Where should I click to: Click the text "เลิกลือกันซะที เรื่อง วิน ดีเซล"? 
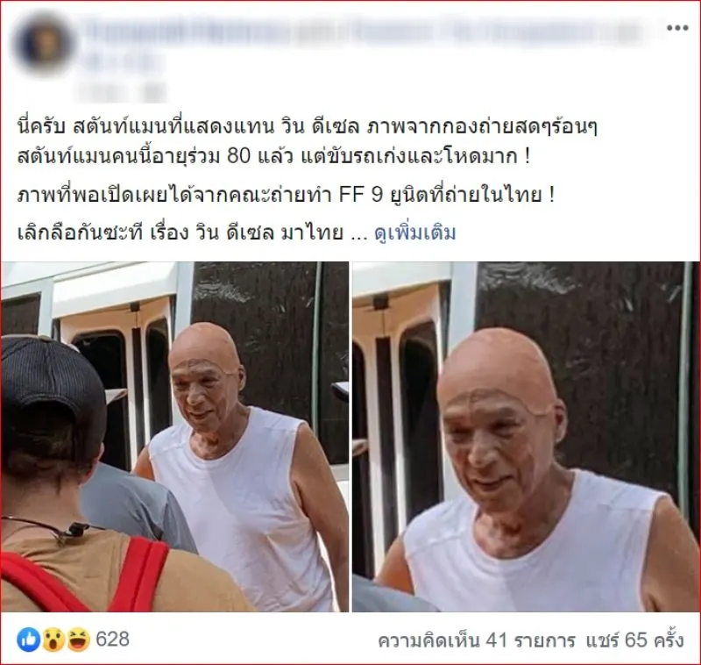pyautogui.click(x=181, y=232)
